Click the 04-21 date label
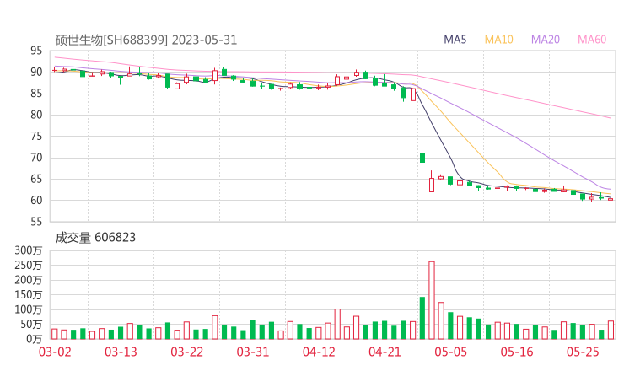This screenshot has height=371, width=624. [x=385, y=352]
